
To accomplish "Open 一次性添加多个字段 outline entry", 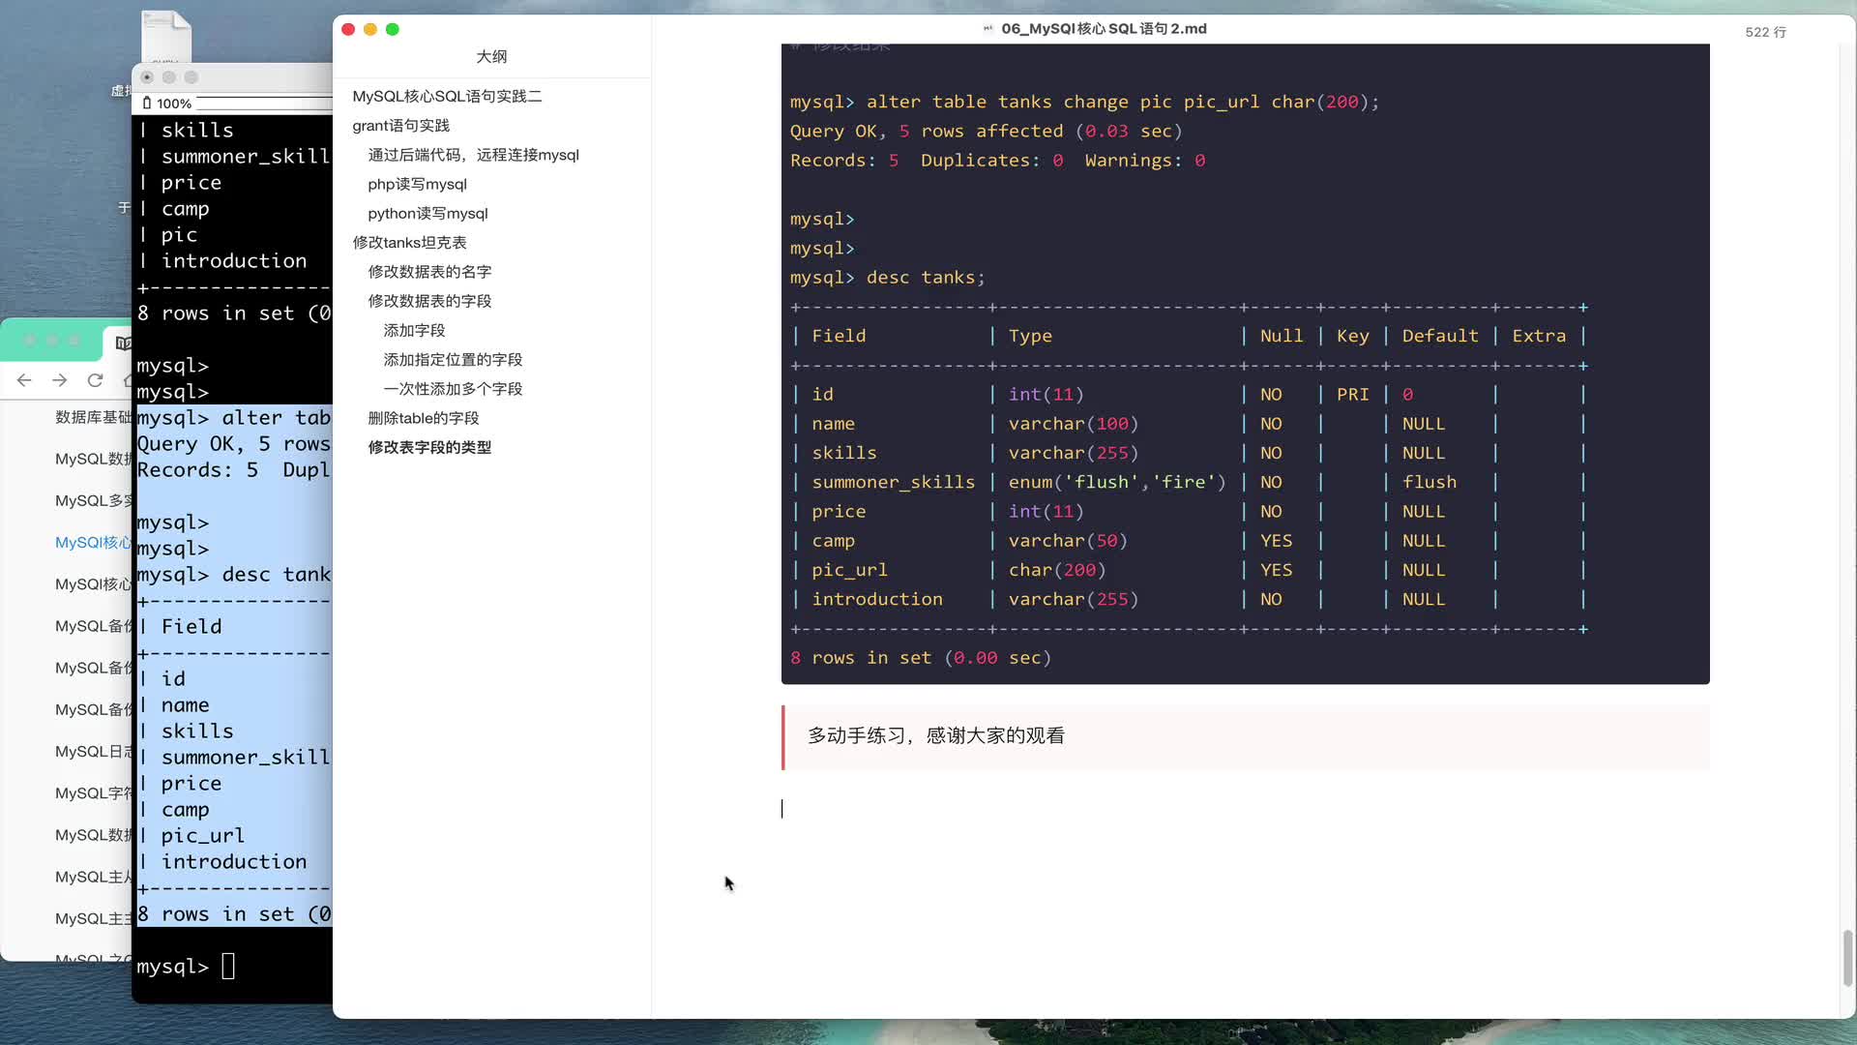I will [x=453, y=388].
